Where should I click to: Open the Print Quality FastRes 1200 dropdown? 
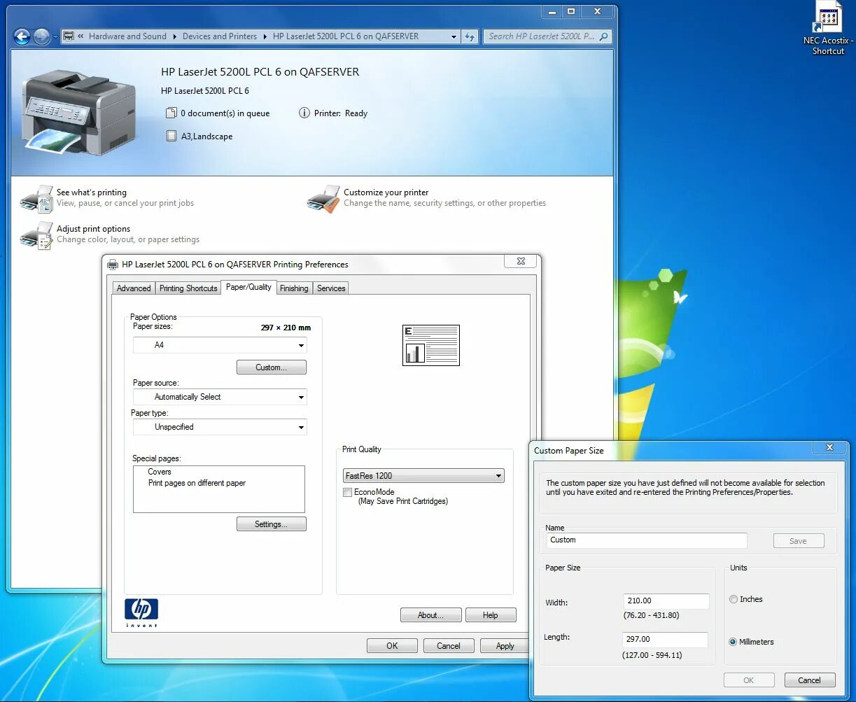tap(423, 476)
